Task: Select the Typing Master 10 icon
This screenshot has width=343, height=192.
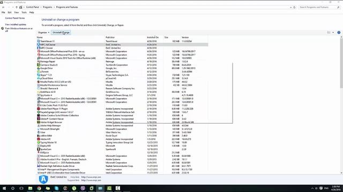Action: tap(39, 142)
